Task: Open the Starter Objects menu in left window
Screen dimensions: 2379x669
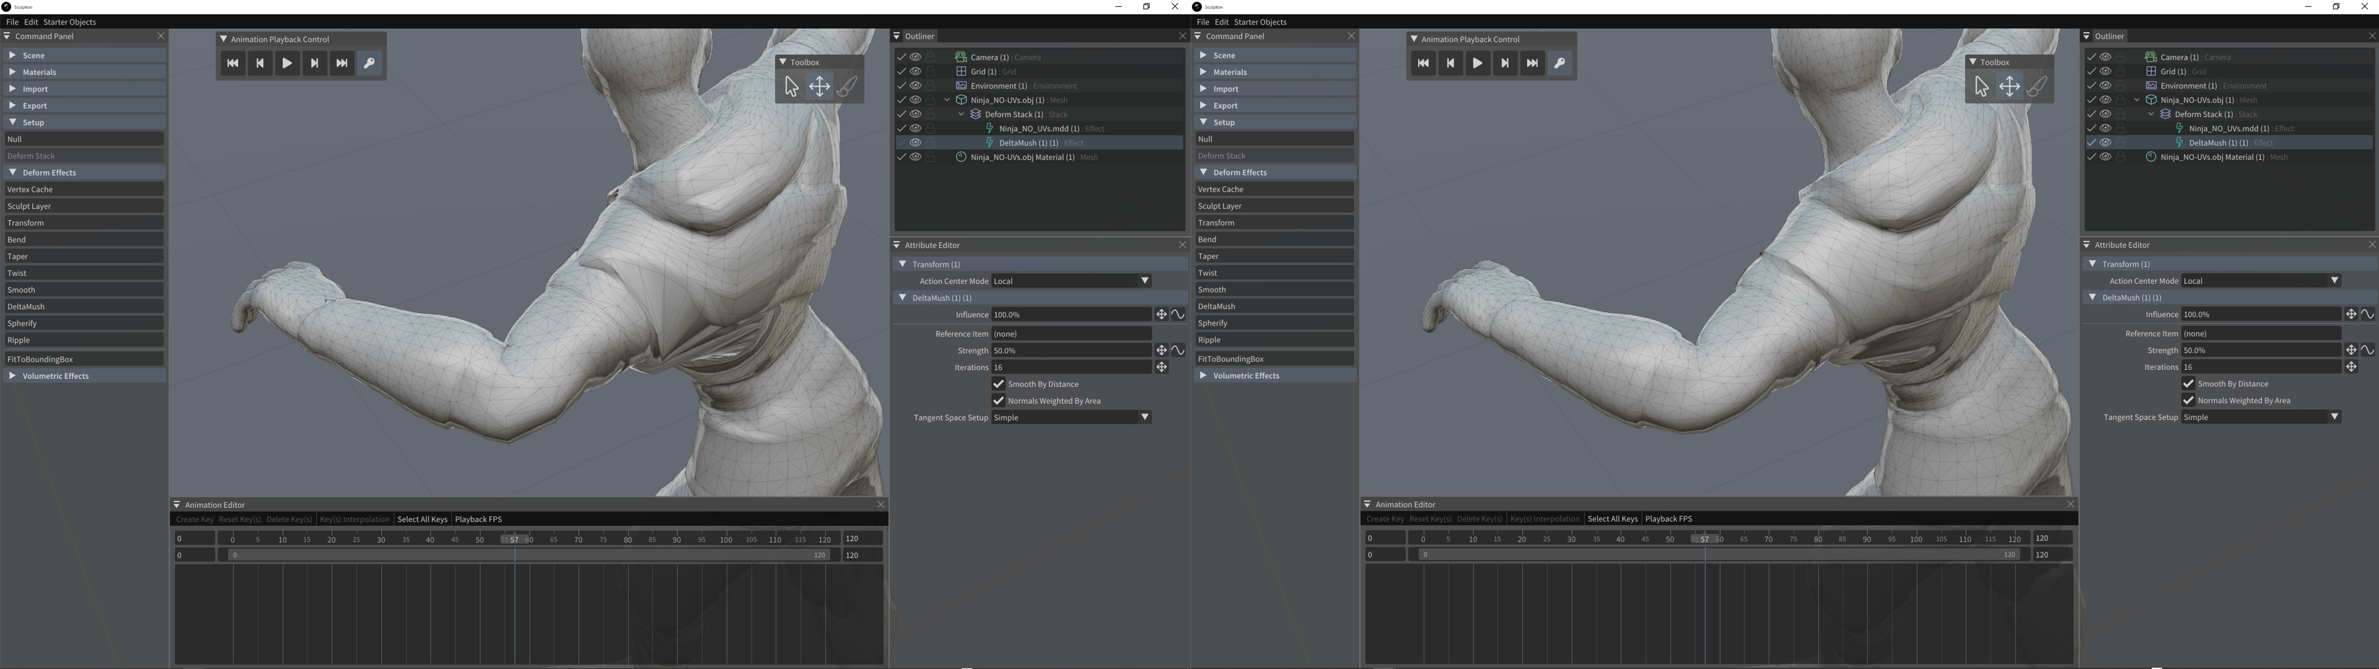Action: 69,22
